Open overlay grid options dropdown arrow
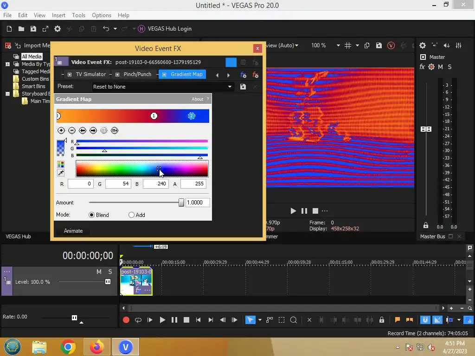Viewport: 475px width, 356px height. [358, 45]
